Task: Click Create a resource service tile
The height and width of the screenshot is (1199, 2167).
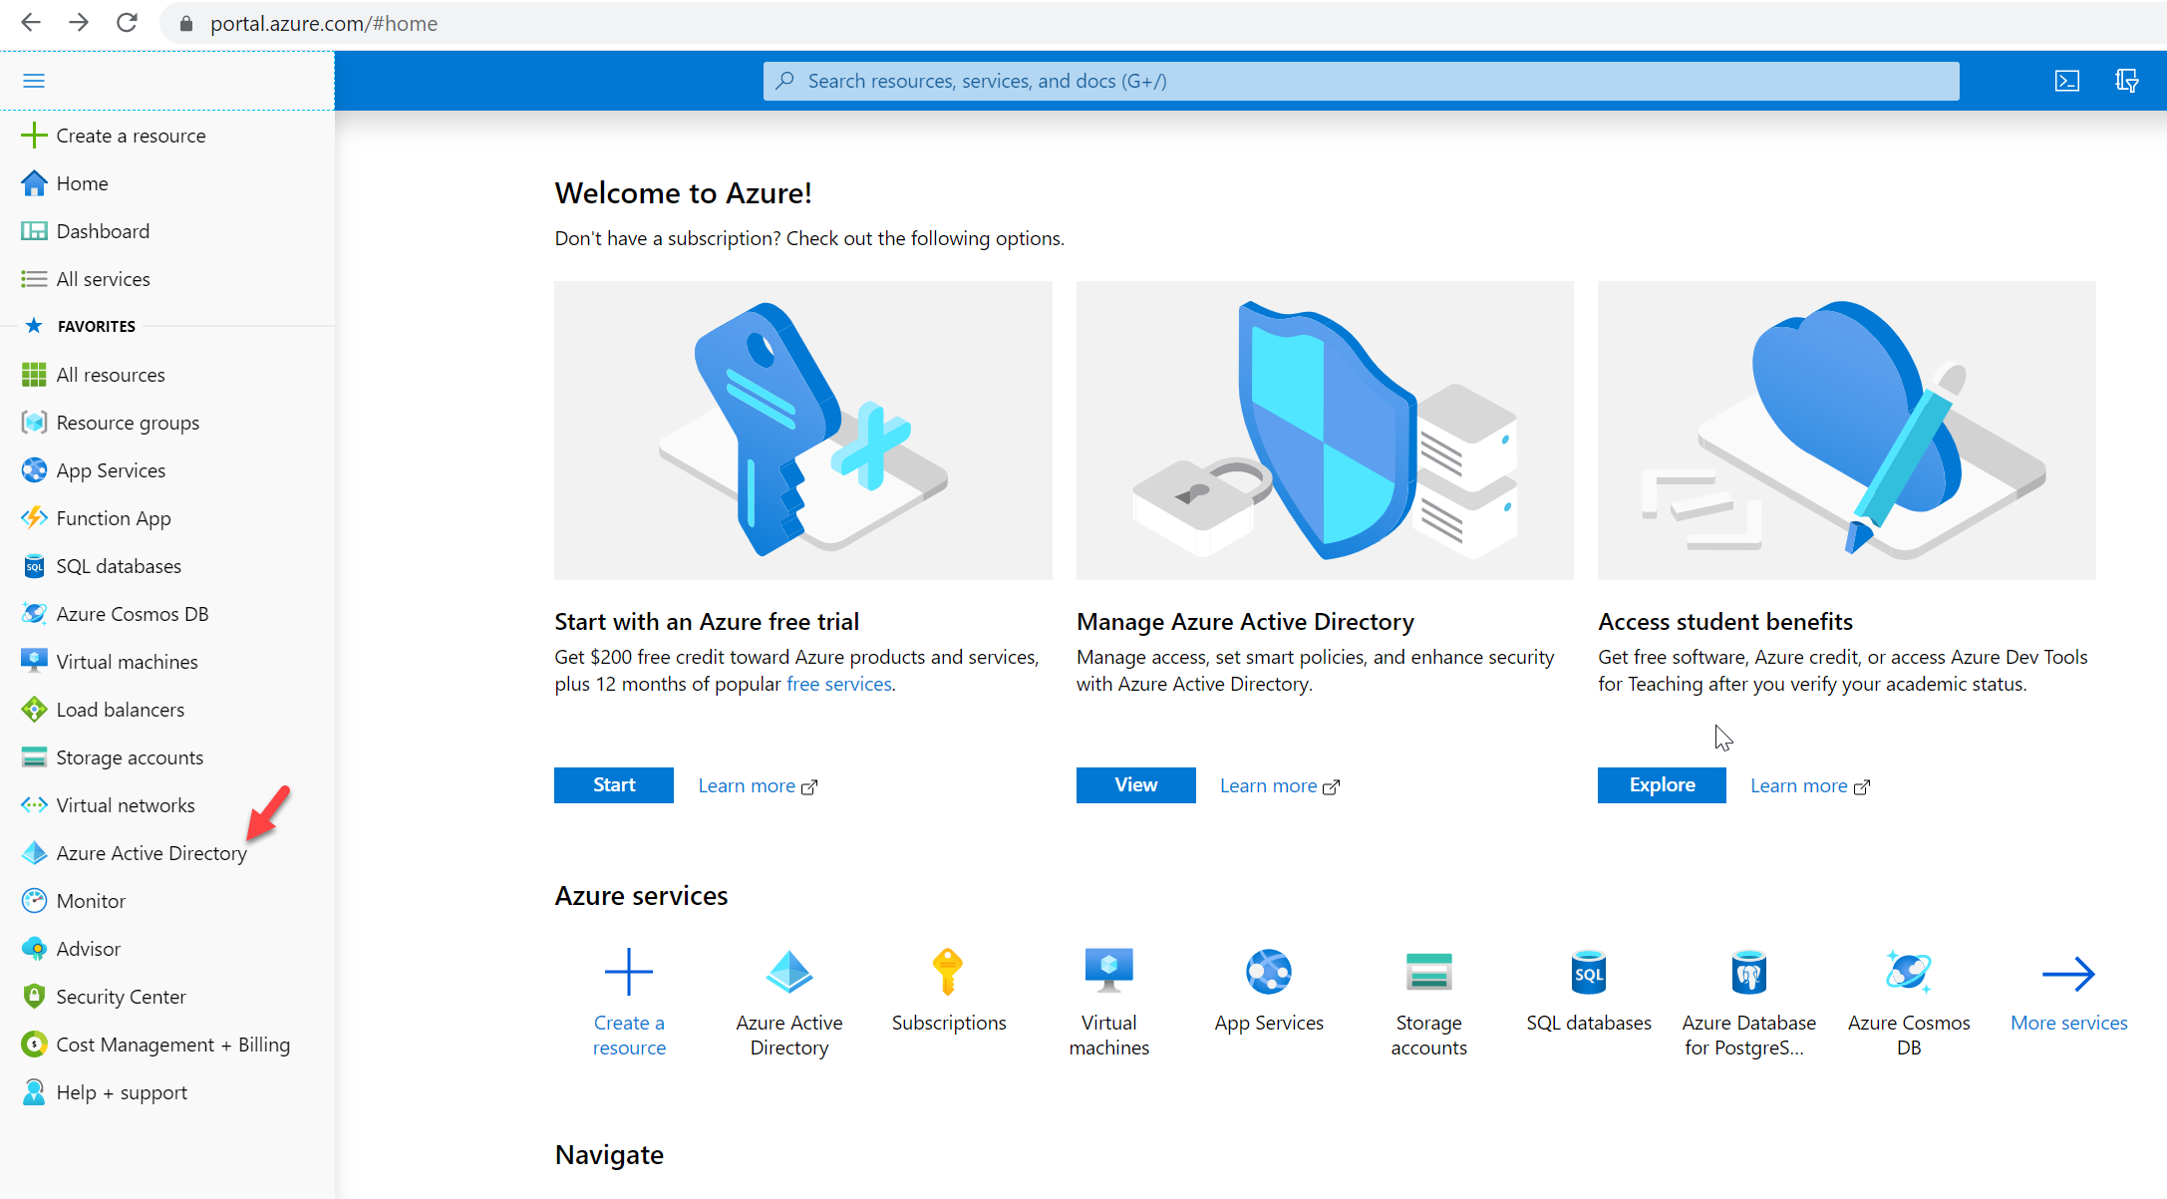Action: click(x=629, y=1001)
